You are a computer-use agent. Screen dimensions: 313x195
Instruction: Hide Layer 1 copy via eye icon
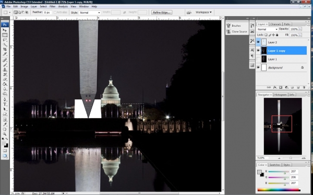click(258, 51)
